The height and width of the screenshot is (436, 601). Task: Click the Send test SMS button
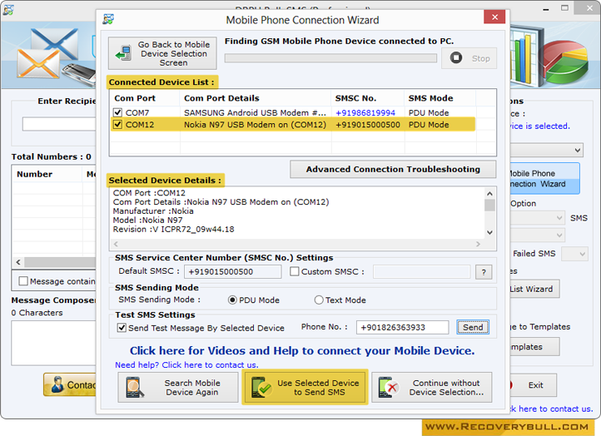(473, 327)
